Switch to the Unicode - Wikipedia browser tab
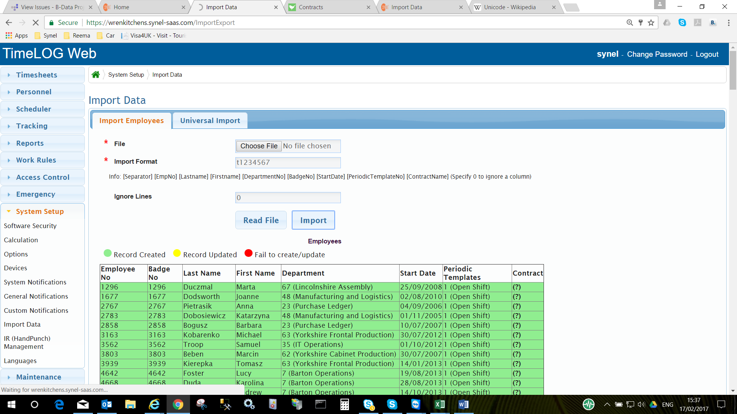Image resolution: width=737 pixels, height=414 pixels. [514, 7]
